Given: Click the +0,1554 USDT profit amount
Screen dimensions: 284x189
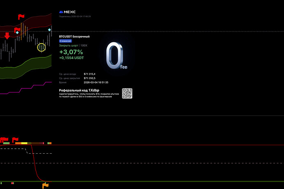Looking at the screenshot, I should 72,59.
